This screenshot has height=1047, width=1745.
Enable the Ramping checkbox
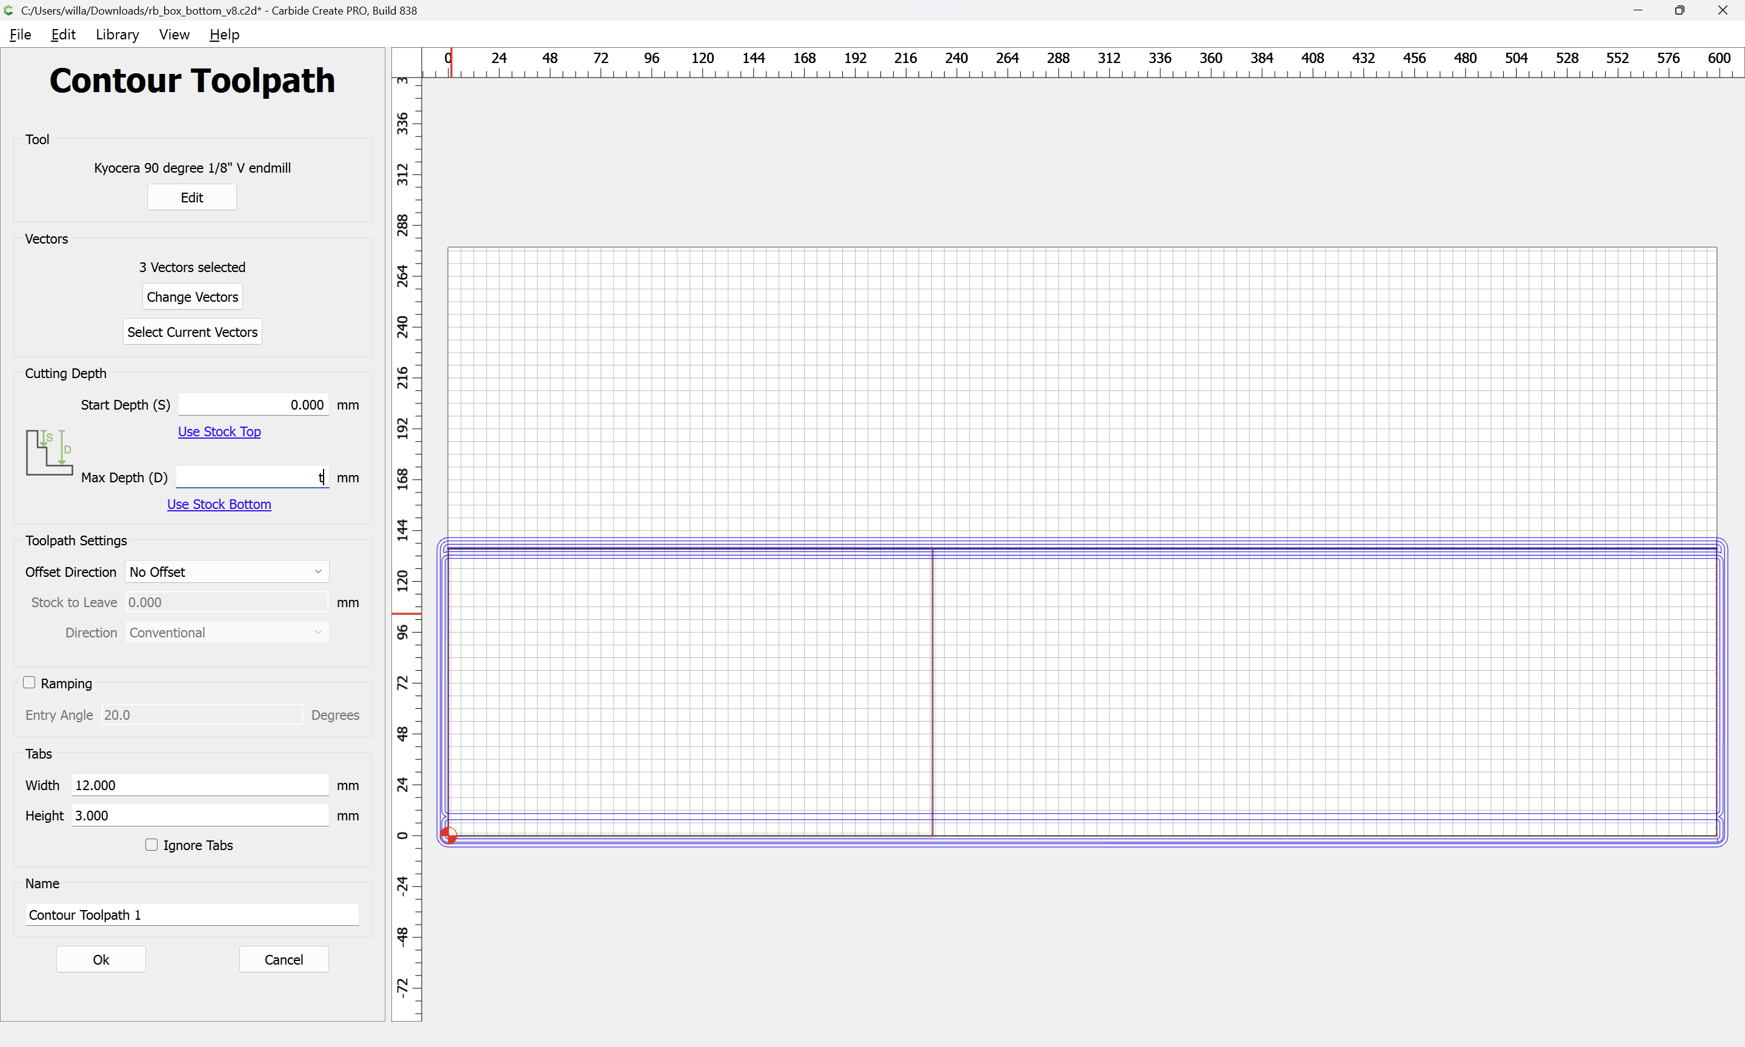(x=30, y=682)
